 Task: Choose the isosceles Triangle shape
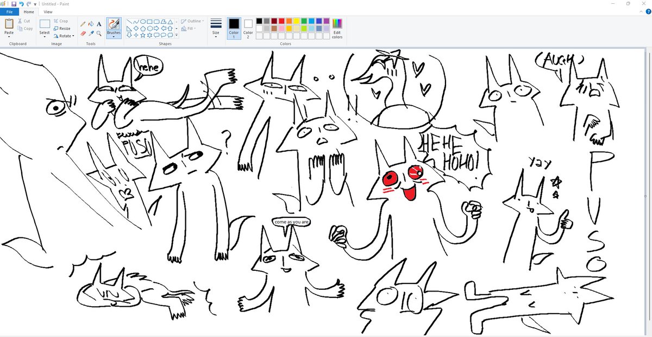point(170,22)
